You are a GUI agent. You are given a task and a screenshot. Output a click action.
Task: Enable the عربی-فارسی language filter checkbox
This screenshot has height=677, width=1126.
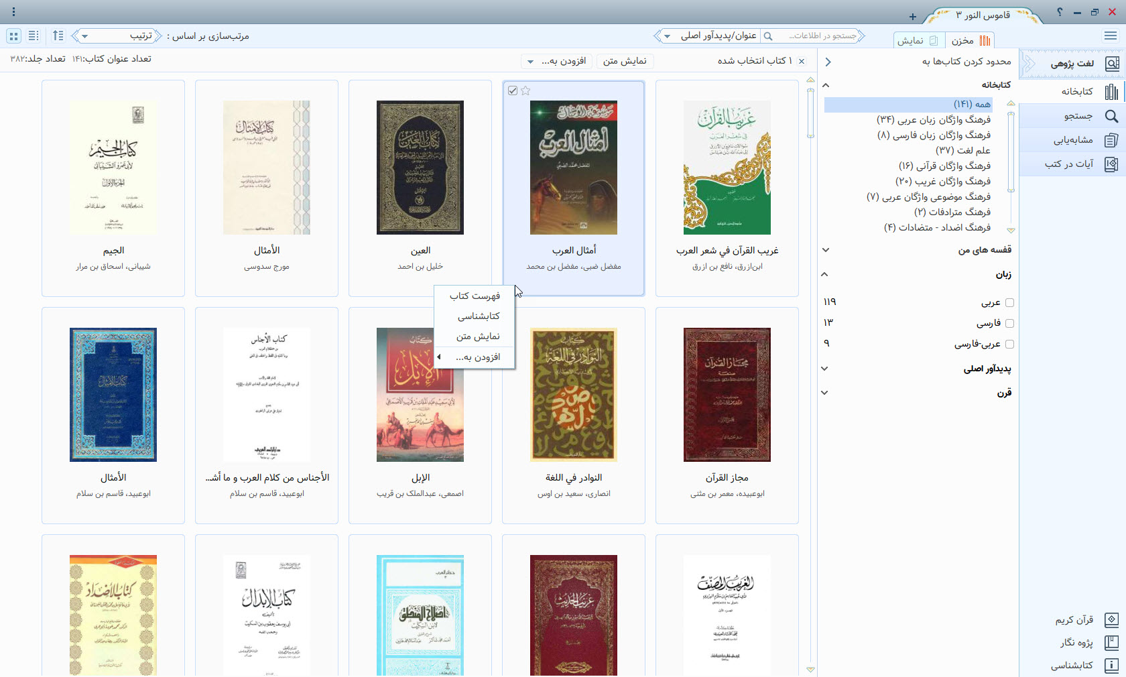[1009, 344]
